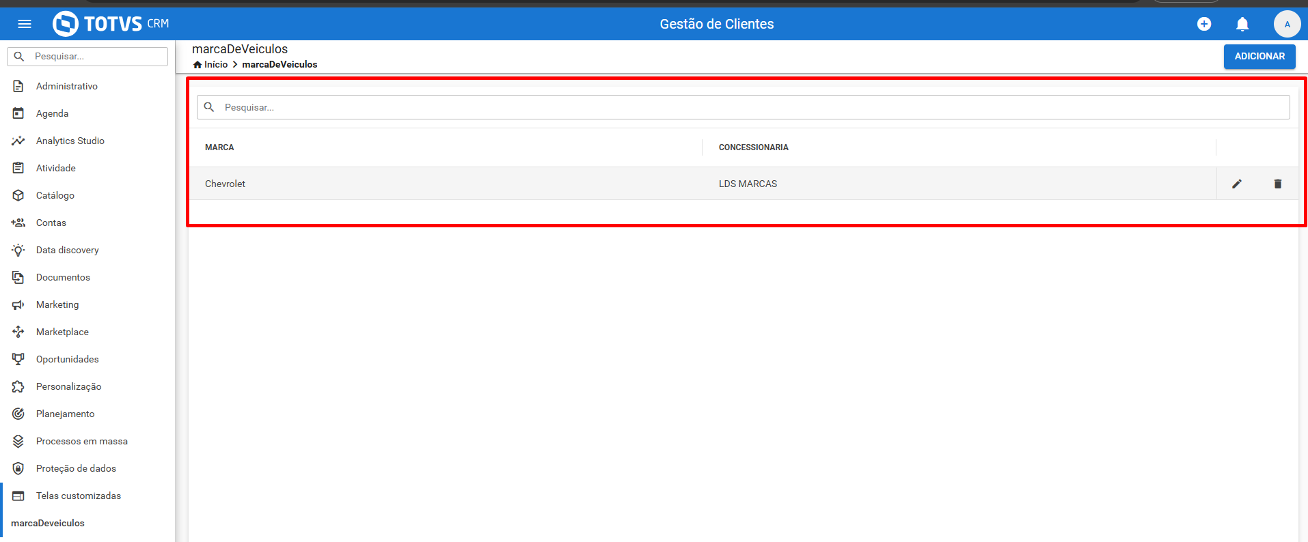The height and width of the screenshot is (542, 1308).
Task: Click the Administrativo document icon
Action: pyautogui.click(x=18, y=86)
